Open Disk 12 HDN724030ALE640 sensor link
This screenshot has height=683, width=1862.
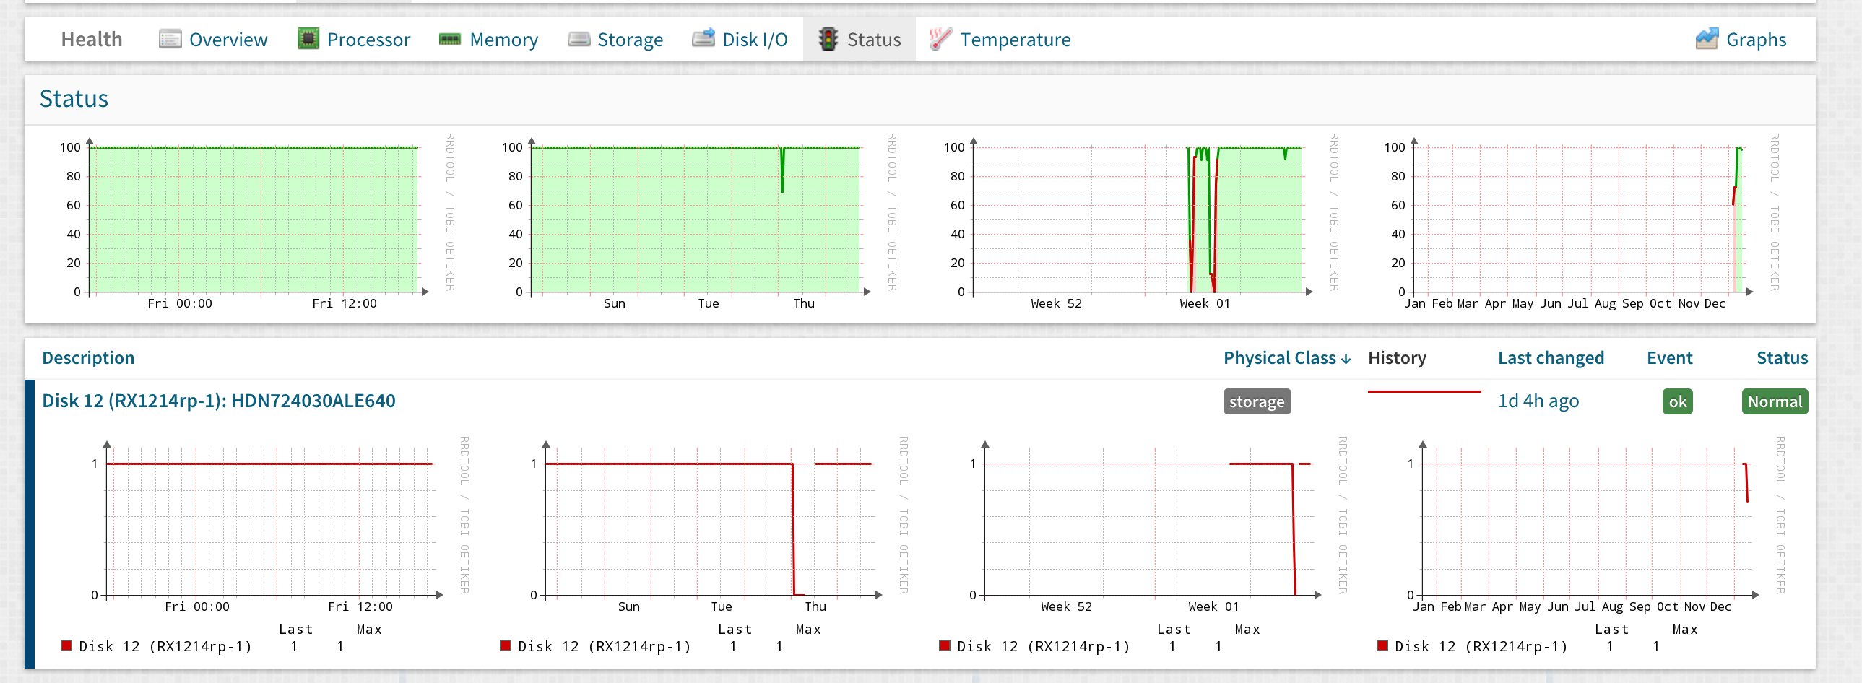(x=218, y=401)
